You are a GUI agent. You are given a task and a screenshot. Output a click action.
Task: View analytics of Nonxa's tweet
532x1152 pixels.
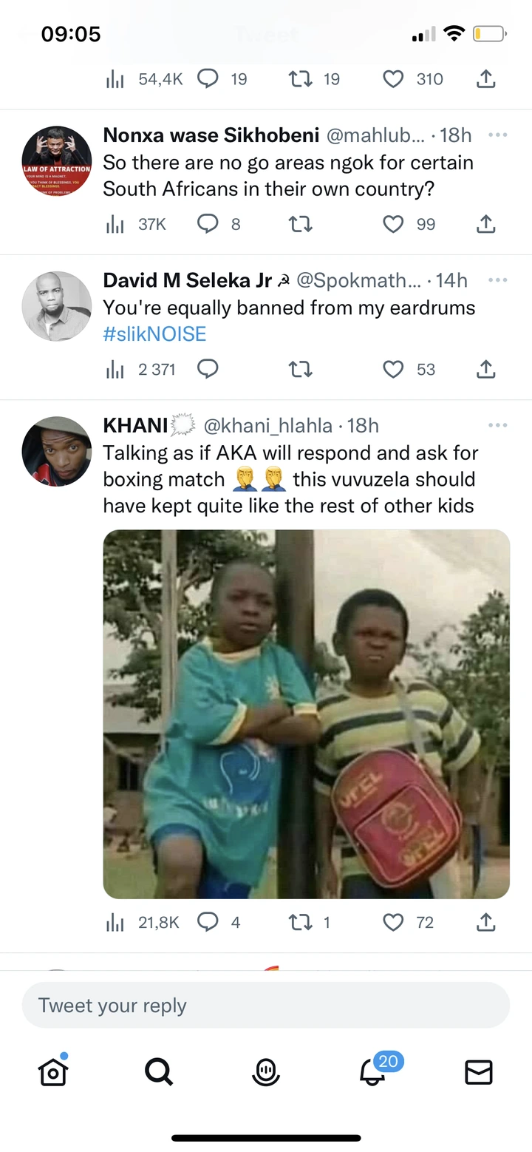[115, 224]
